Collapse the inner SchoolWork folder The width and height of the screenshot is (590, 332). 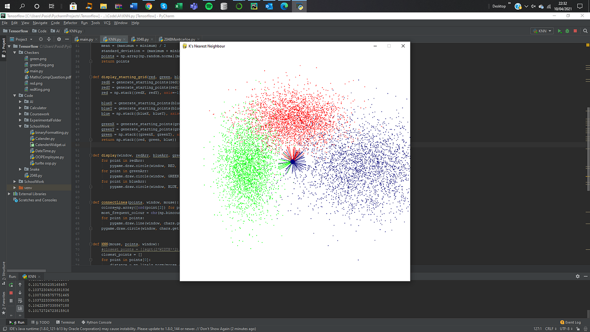pyautogui.click(x=21, y=126)
